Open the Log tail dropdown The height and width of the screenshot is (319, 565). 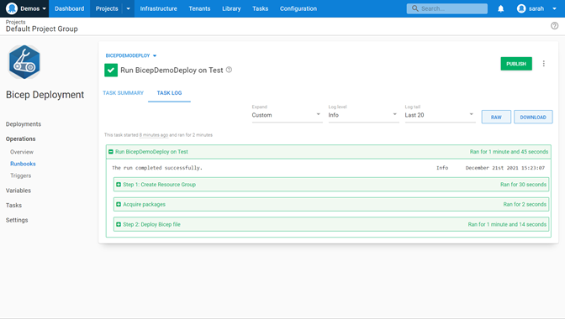[440, 115]
